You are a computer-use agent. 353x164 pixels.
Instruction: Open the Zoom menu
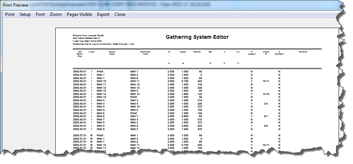pos(56,14)
